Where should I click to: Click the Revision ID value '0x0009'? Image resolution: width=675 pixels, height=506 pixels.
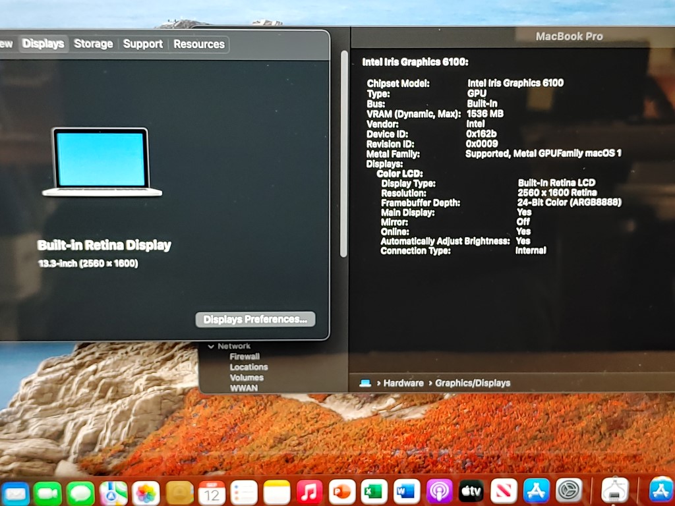[x=482, y=144]
